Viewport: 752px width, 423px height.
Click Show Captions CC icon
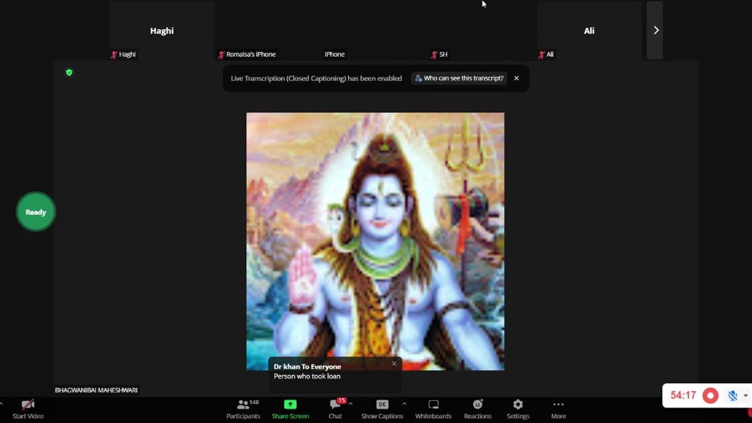[x=382, y=404]
